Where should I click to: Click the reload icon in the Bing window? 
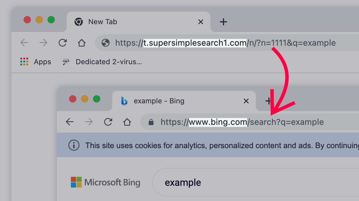(x=108, y=122)
